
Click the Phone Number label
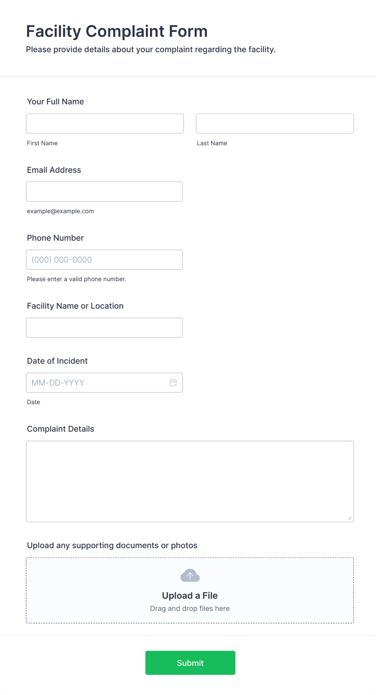pos(55,238)
